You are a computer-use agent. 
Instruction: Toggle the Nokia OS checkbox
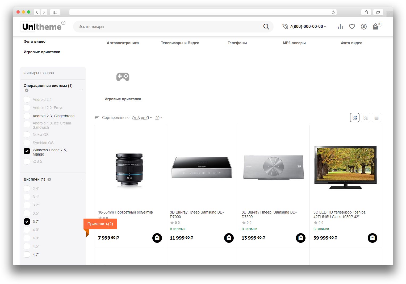tap(27, 135)
